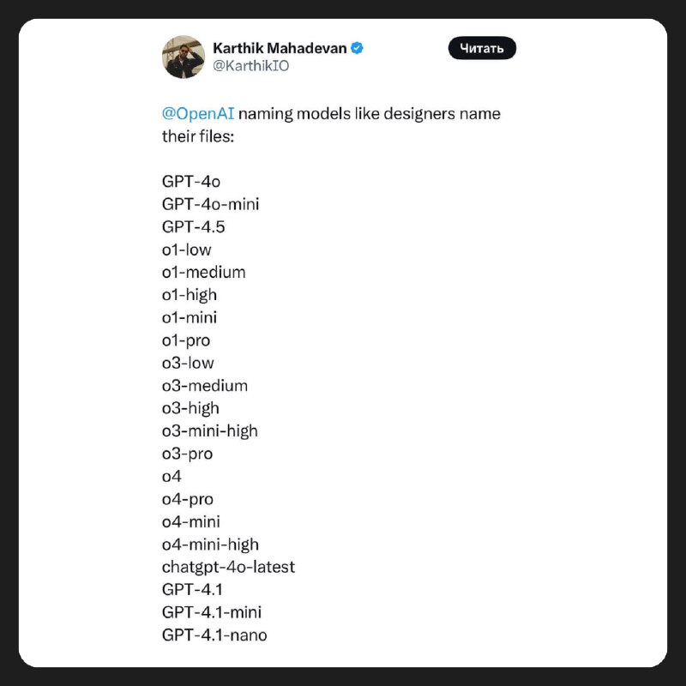Click the o4-mini-high text line
The image size is (686, 686).
click(210, 545)
